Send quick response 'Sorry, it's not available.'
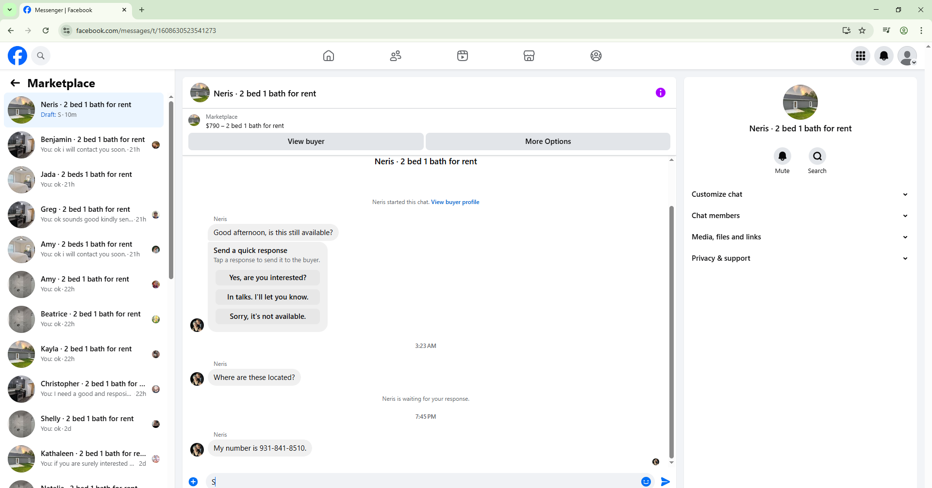Screen dimensions: 932x488 click(267, 316)
